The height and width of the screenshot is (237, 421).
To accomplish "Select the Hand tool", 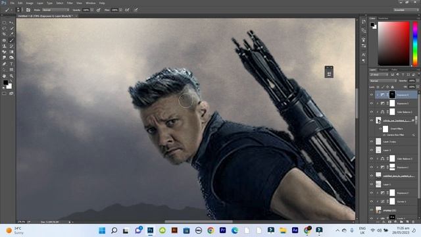I will pos(5,76).
